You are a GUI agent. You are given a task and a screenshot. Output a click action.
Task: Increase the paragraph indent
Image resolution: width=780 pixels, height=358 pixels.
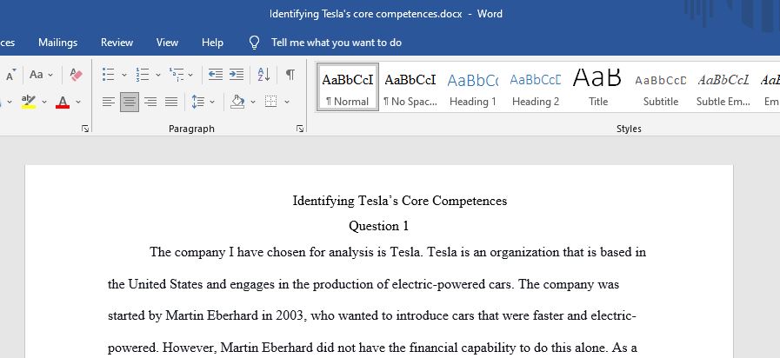(x=237, y=75)
